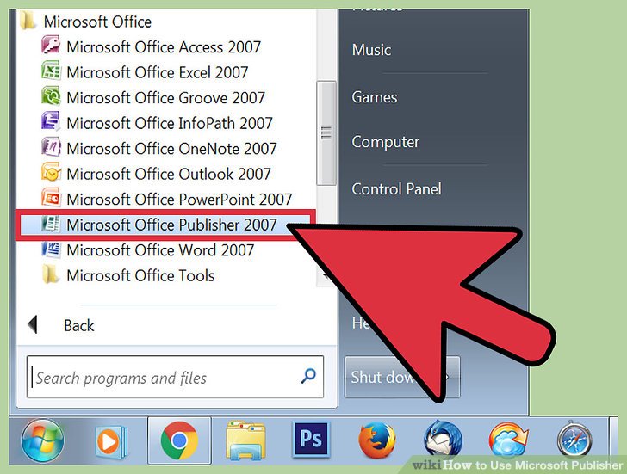Collapse the Microsoft Office folder
The image size is (627, 474).
[x=97, y=22]
